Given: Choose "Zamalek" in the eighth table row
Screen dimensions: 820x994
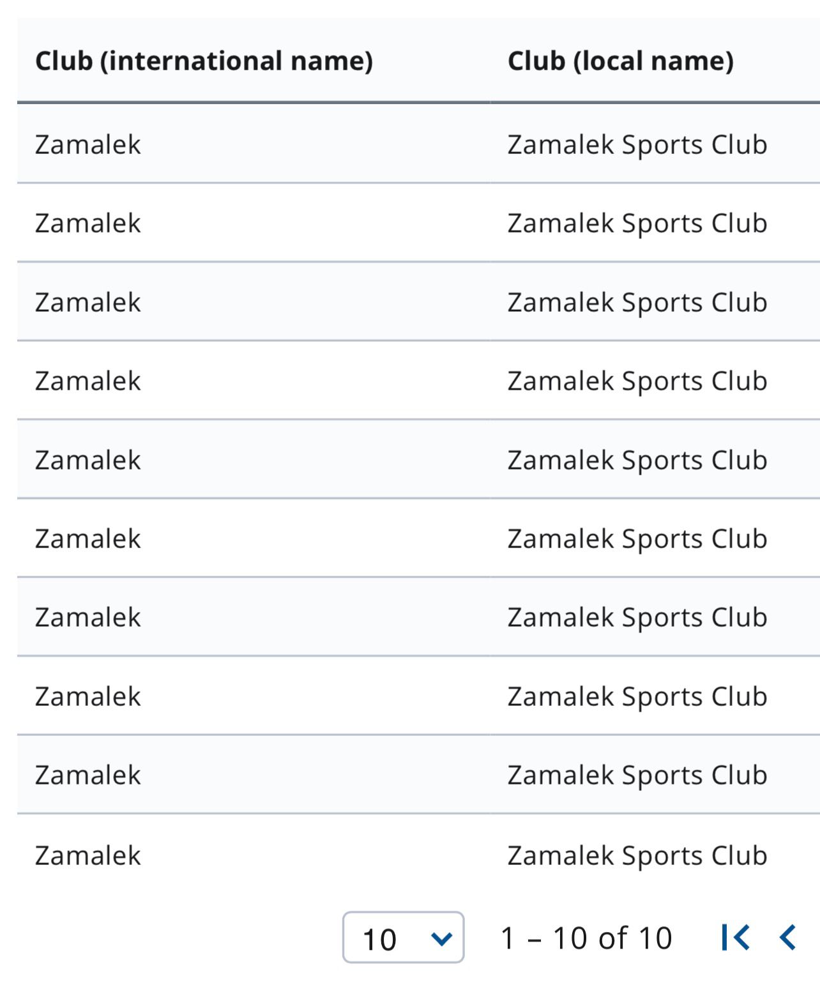Looking at the screenshot, I should 88,697.
